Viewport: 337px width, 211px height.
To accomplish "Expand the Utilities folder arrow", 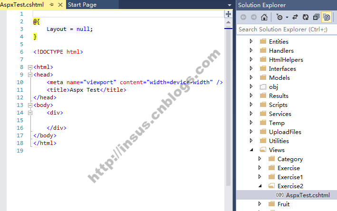I will point(251,140).
